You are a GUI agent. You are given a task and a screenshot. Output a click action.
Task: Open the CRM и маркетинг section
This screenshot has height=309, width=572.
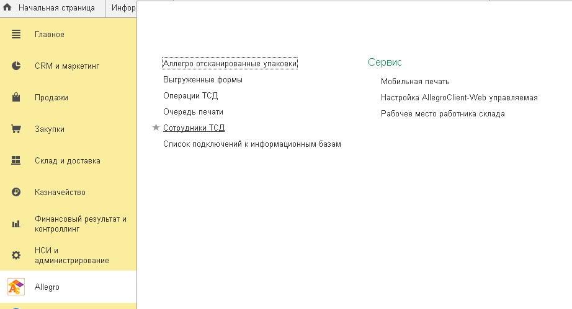tap(67, 66)
